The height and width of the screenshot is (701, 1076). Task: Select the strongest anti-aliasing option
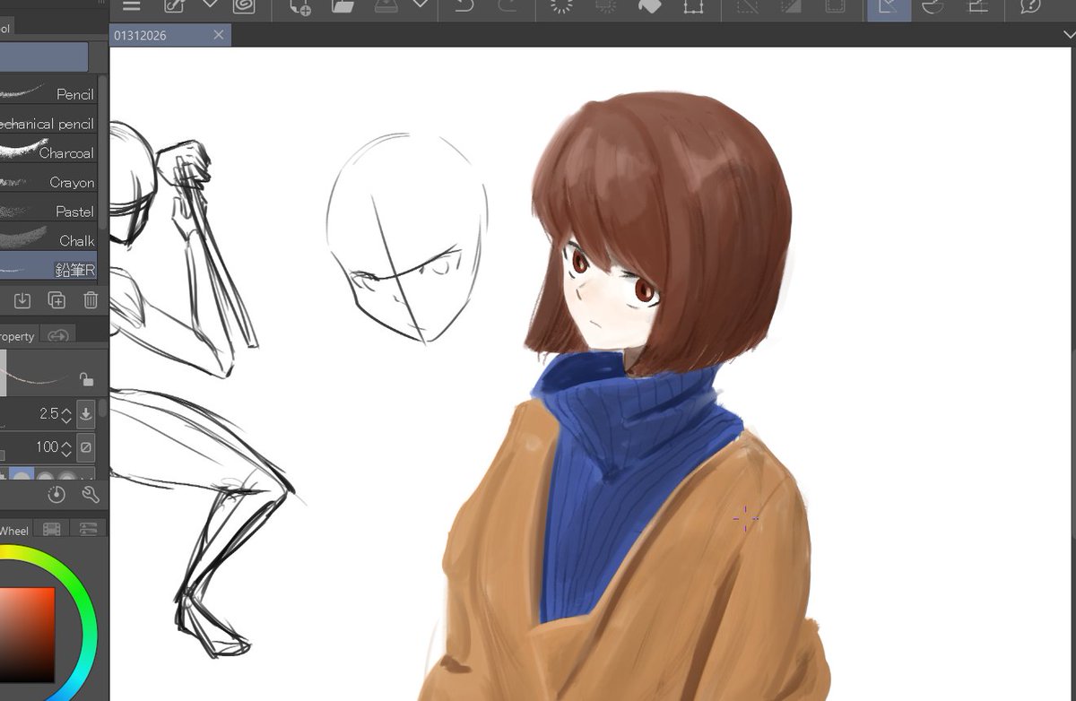66,475
